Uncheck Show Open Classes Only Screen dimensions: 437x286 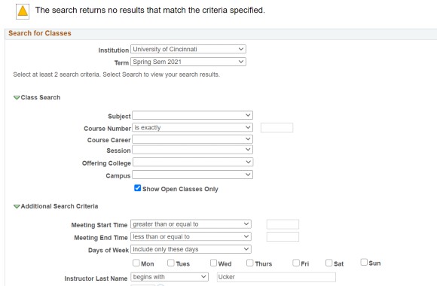(137, 188)
